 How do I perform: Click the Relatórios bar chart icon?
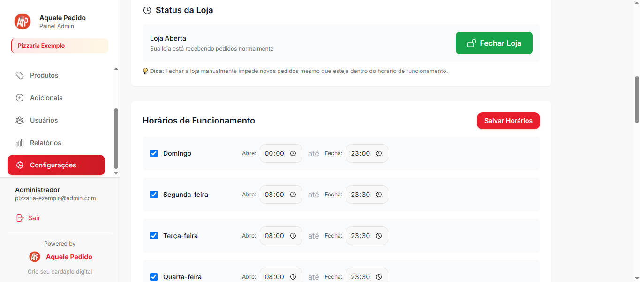point(20,143)
